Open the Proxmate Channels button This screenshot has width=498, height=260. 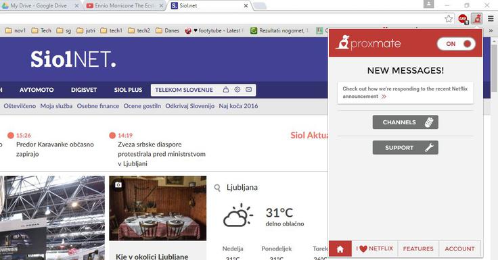tap(405, 122)
